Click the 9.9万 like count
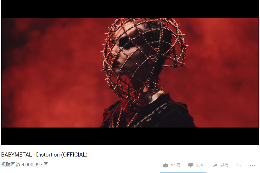This screenshot has height=173, width=260. point(176,165)
